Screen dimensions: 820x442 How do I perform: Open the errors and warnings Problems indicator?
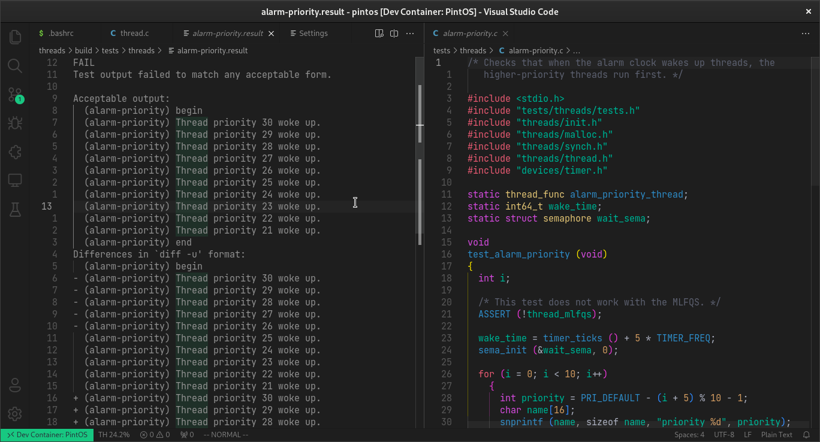(x=155, y=435)
